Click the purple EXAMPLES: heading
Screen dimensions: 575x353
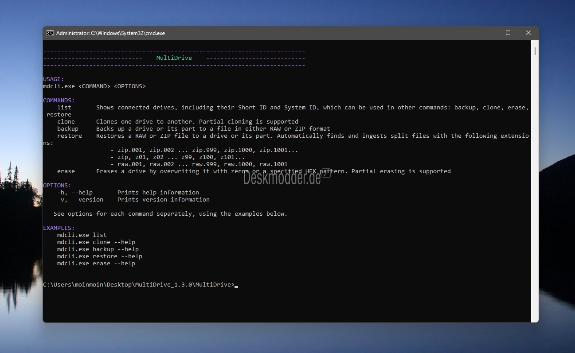coord(59,228)
